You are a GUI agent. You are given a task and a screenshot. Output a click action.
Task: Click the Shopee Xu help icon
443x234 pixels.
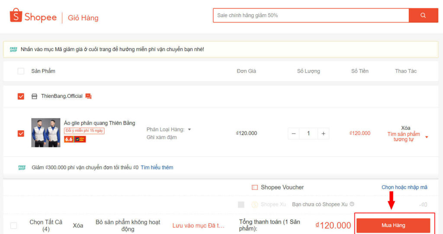point(352,204)
